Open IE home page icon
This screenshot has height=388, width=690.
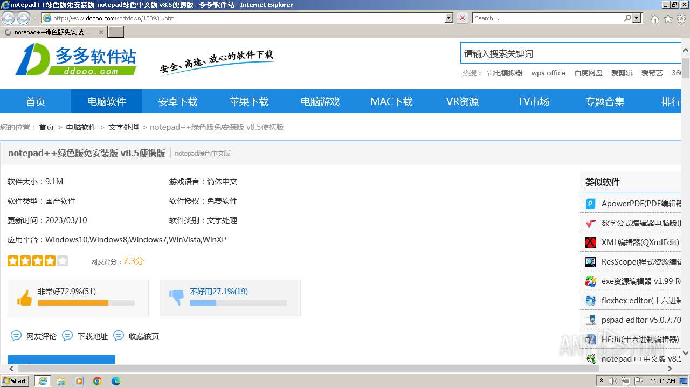point(654,19)
